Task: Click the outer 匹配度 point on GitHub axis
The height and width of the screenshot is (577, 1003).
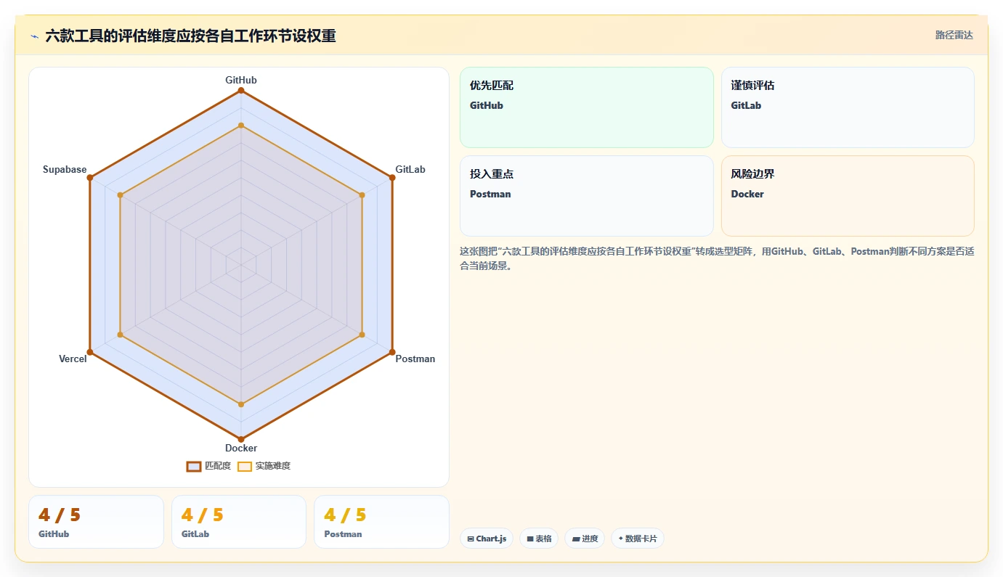Action: (241, 90)
